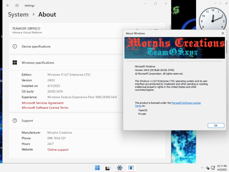
Task: Open Microsoft Software License Terms in Settings
Action: [45, 108]
